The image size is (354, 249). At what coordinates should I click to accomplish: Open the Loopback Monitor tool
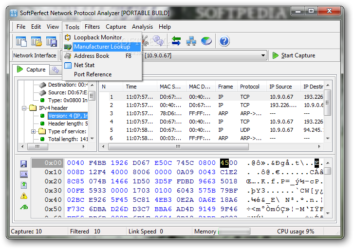(x=102, y=37)
